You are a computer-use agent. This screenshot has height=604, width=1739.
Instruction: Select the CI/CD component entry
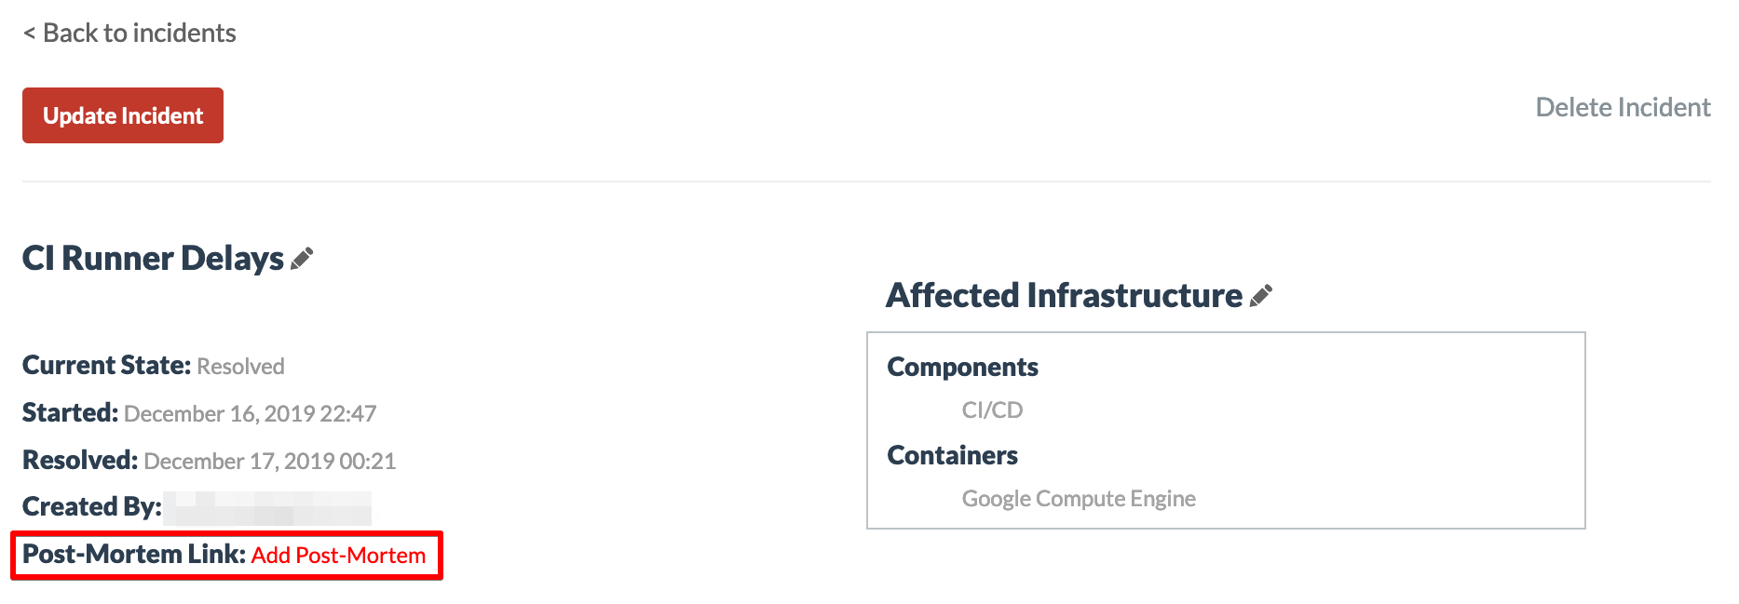[x=992, y=410]
